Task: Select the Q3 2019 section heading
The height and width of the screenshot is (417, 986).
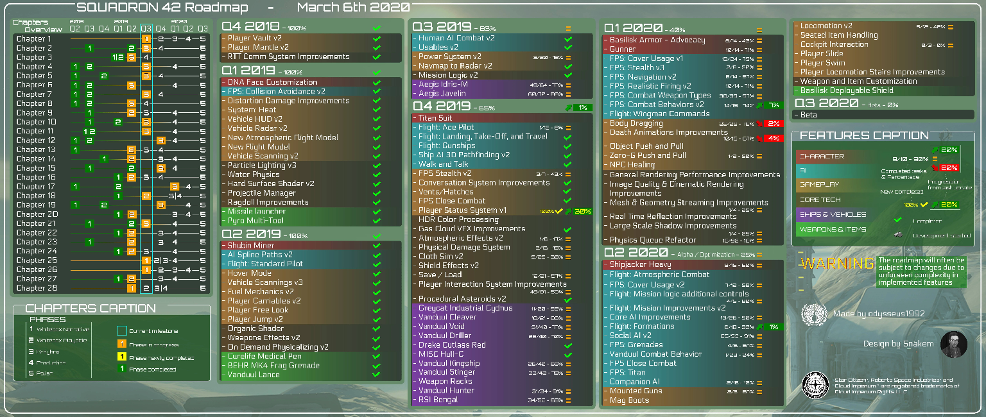Action: click(441, 27)
